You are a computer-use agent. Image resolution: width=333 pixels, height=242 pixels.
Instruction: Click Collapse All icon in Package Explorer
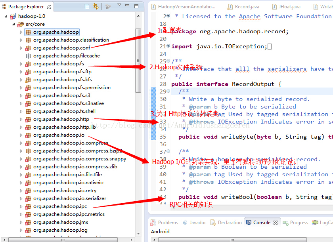(87, 7)
